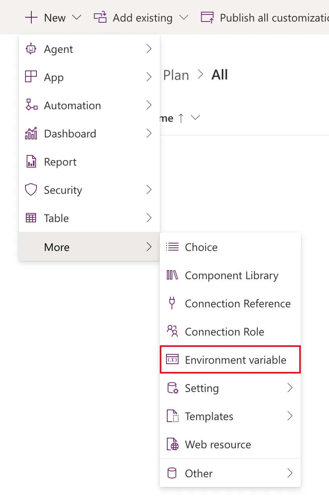
Task: Click the Templates submenu label
Action: [x=209, y=417]
